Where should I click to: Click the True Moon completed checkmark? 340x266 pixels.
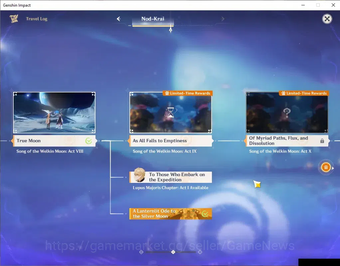[88, 141]
